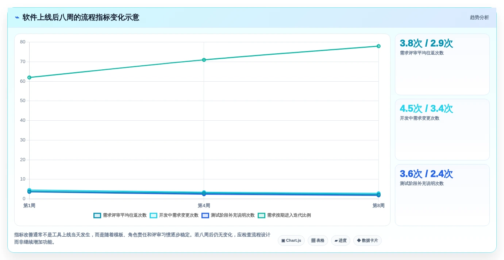The width and height of the screenshot is (504, 260).
Task: Select the 3.6次 / 2.4次 card value
Action: tap(426, 174)
